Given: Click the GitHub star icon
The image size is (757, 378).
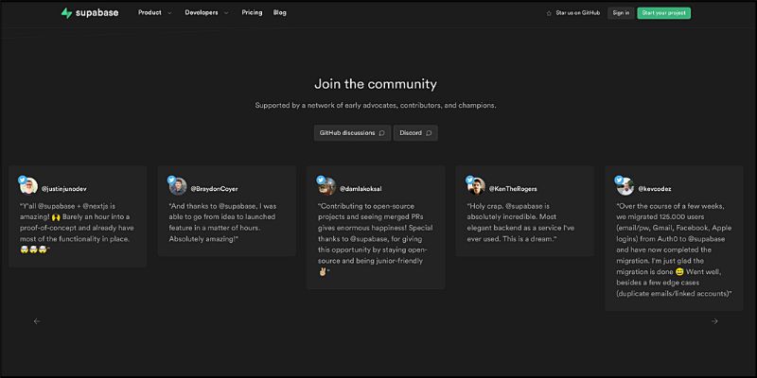Looking at the screenshot, I should [549, 13].
